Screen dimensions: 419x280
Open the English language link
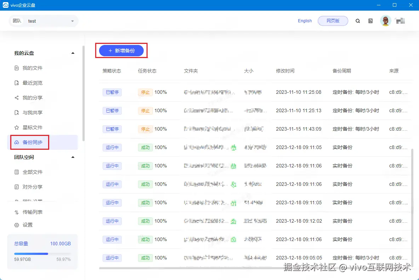(x=305, y=21)
